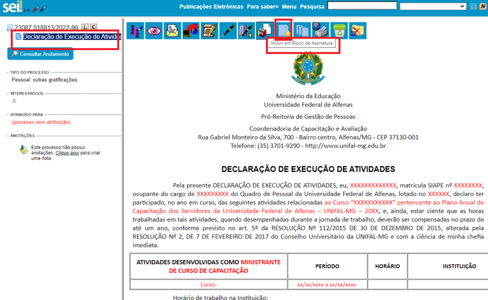Click the PERÍODO table header cell

tap(327, 266)
